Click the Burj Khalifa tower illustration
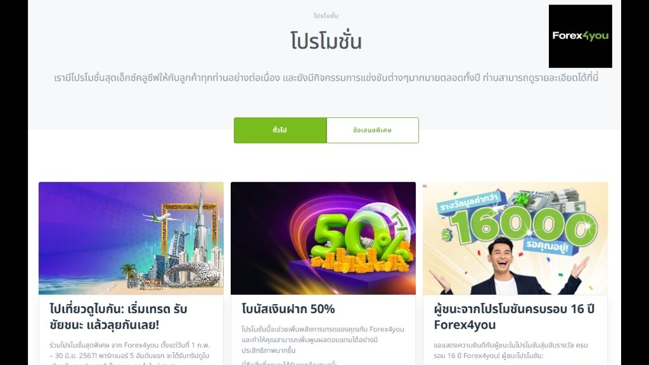 pyautogui.click(x=200, y=226)
